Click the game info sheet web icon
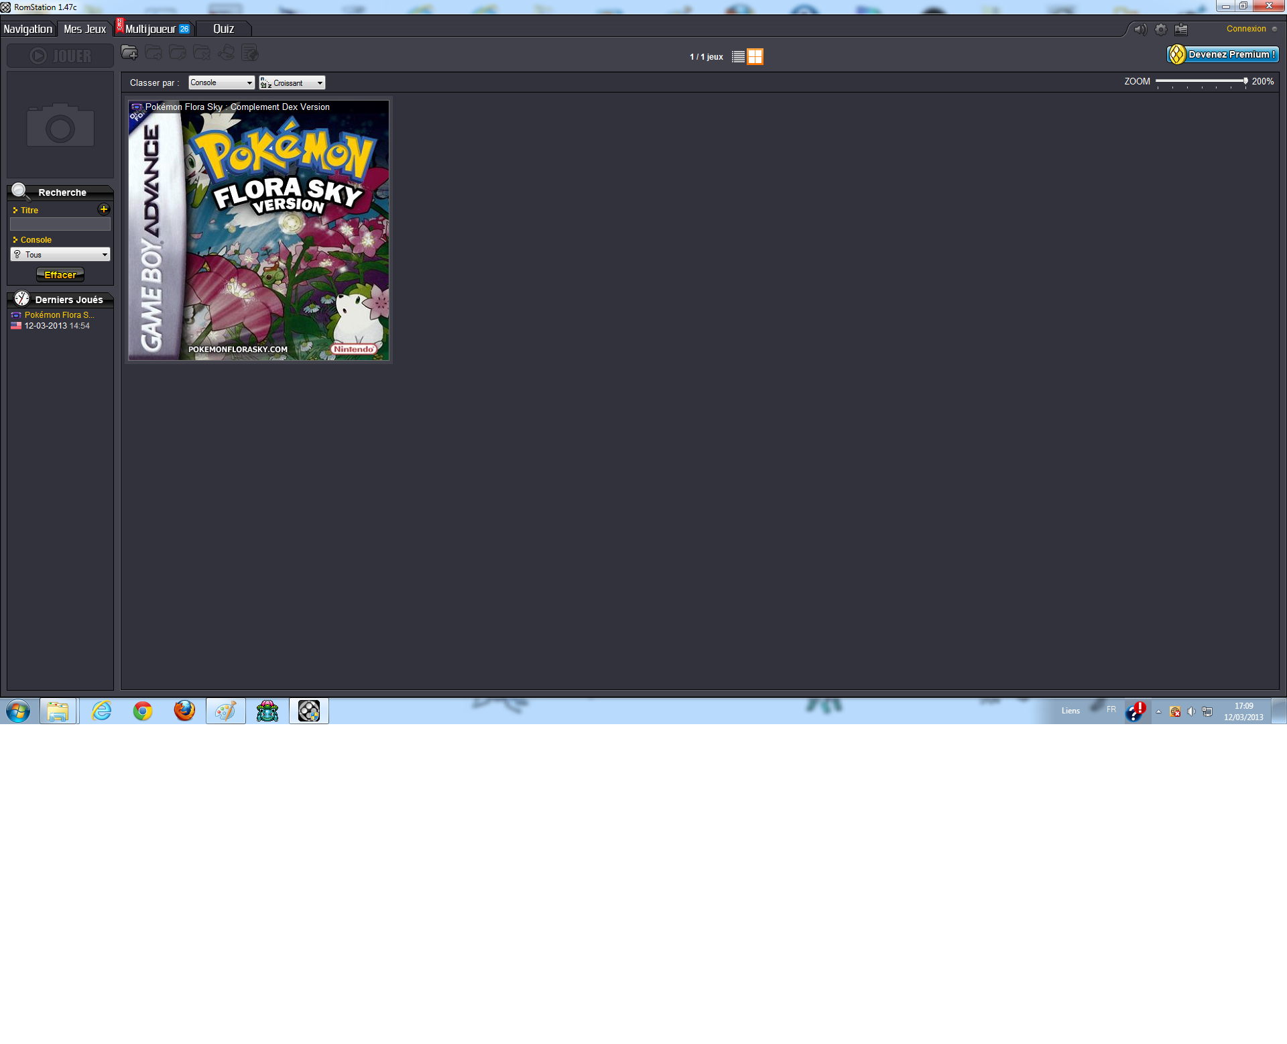 tap(250, 53)
